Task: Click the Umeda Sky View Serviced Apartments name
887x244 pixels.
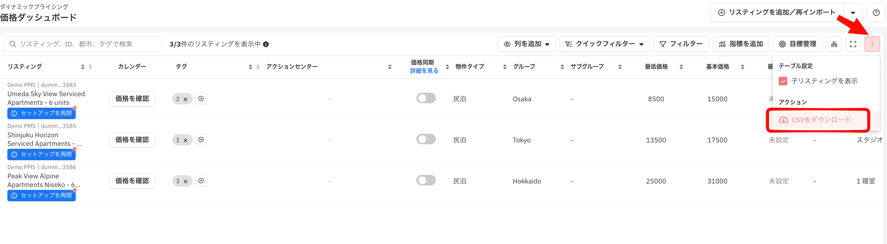Action: pyautogui.click(x=46, y=98)
